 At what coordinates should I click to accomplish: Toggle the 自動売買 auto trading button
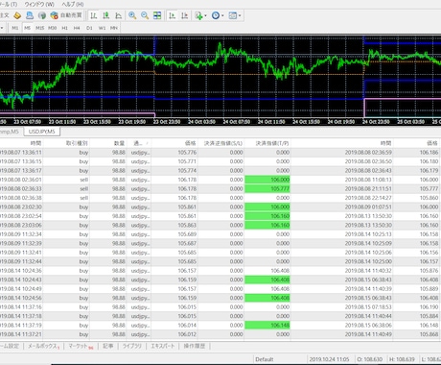pyautogui.click(x=66, y=15)
